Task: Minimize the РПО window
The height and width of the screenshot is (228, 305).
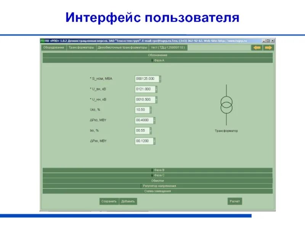Action: [264, 41]
